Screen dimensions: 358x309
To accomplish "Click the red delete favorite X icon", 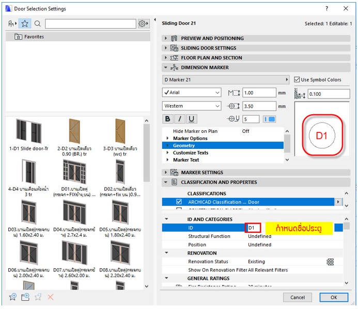I will tap(50, 297).
